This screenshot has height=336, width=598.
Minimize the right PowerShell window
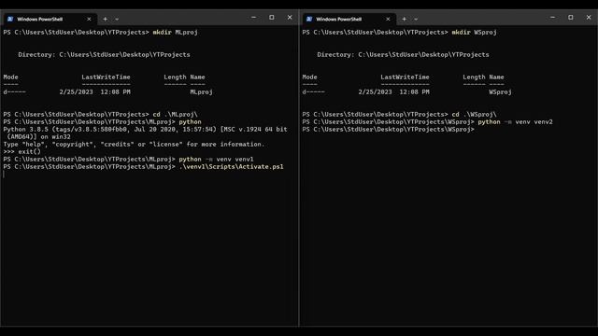click(552, 18)
